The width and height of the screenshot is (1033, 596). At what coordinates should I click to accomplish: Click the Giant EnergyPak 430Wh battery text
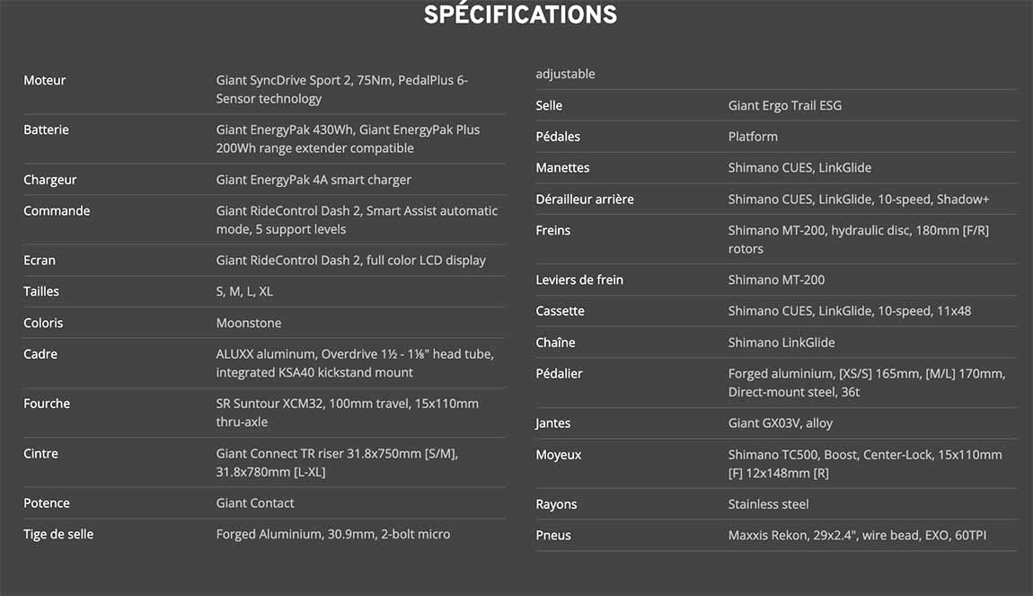(x=348, y=138)
